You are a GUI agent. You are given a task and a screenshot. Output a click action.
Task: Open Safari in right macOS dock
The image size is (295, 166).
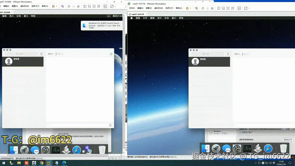[x=268, y=148]
